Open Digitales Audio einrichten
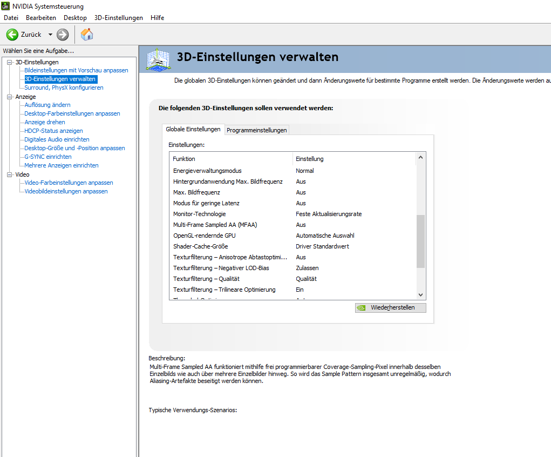551x457 pixels. 57,139
